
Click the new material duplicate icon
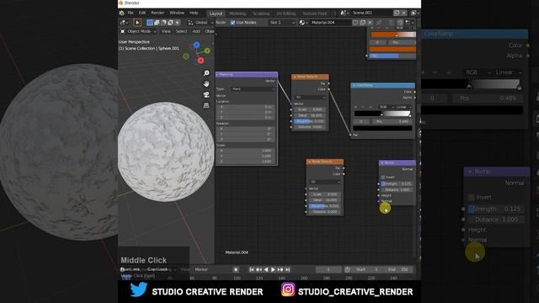click(363, 23)
